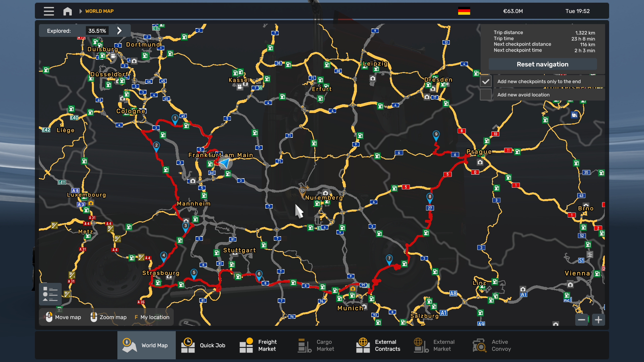
Task: Click the orange marker 10 near Nuremberg
Action: (303, 191)
